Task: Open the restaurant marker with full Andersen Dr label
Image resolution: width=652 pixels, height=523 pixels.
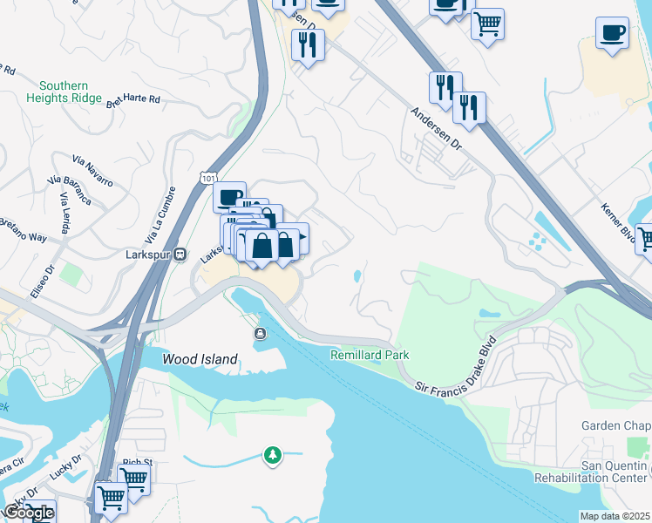Action: click(x=469, y=109)
